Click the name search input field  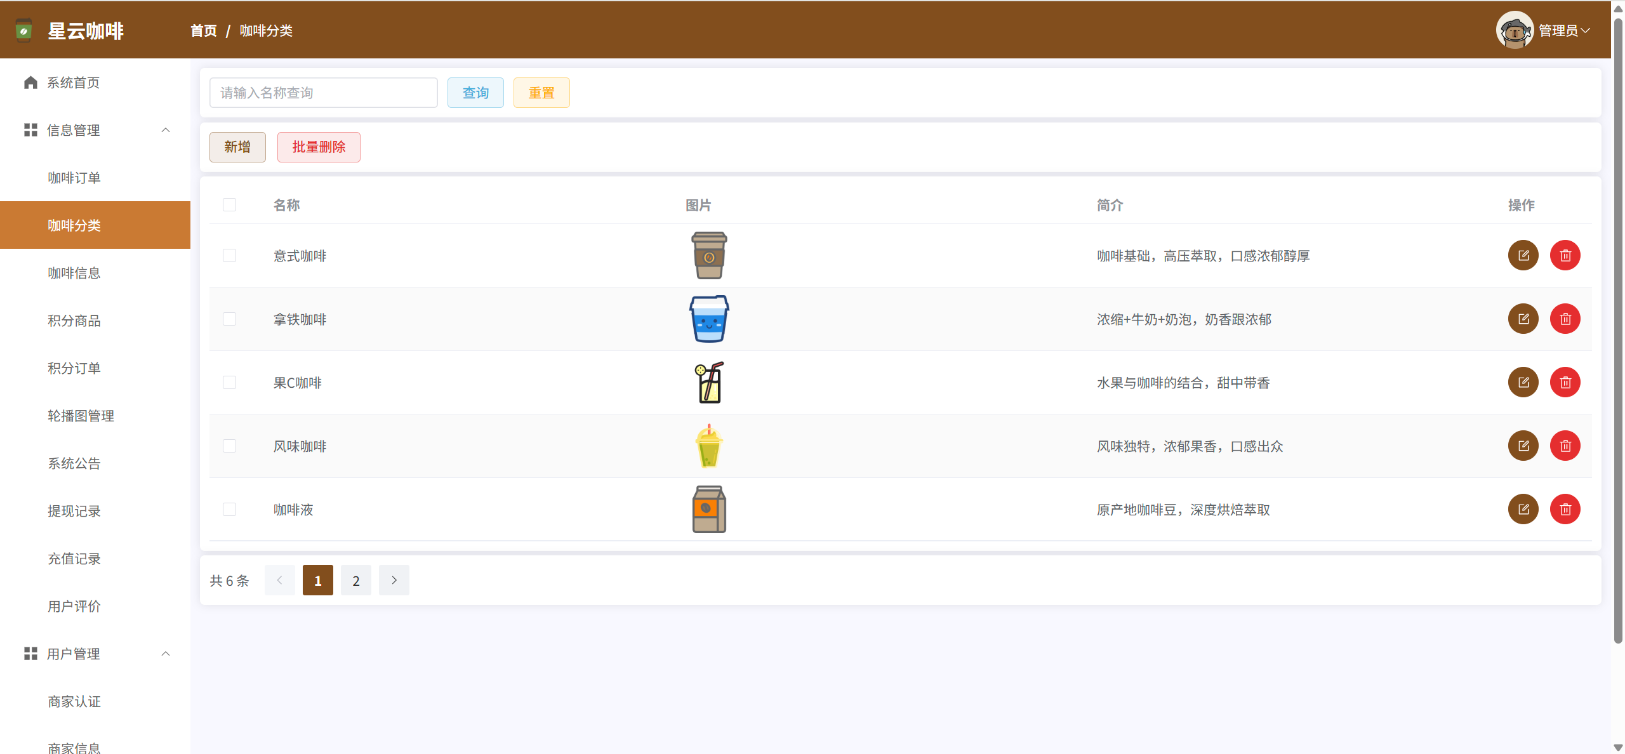tap(323, 93)
